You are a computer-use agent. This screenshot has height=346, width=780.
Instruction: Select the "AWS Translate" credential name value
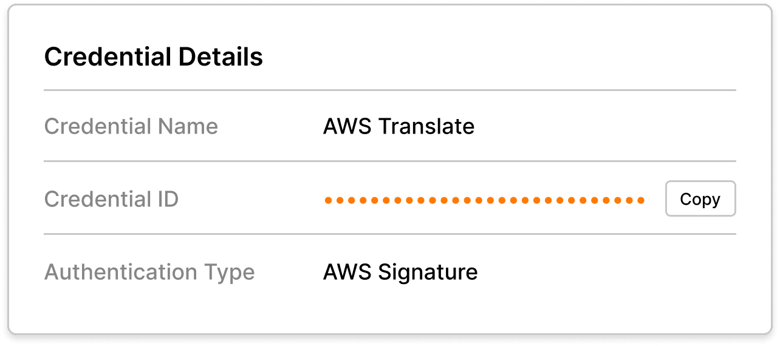coord(399,127)
